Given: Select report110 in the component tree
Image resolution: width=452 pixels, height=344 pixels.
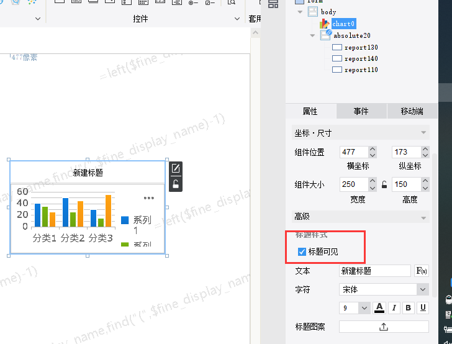Looking at the screenshot, I should click(361, 70).
